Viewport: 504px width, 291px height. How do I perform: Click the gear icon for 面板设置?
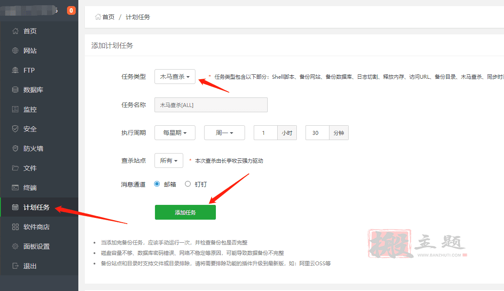click(x=15, y=246)
